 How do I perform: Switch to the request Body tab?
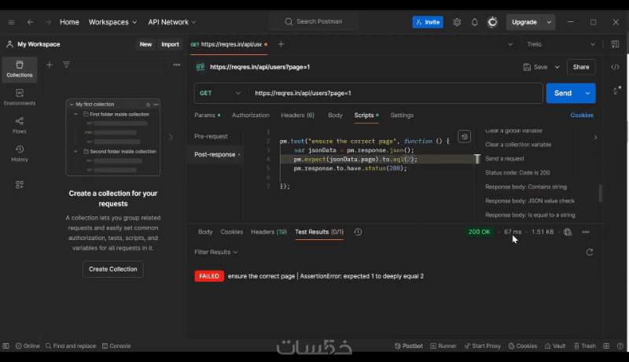[x=336, y=115]
